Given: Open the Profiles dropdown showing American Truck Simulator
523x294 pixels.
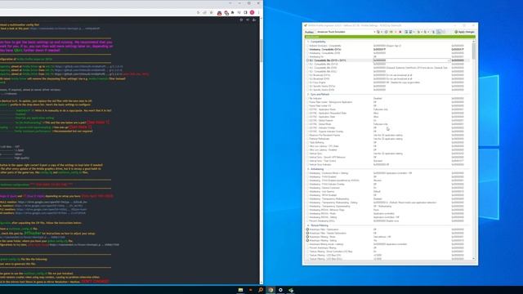Looking at the screenshot, I should click(346, 32).
